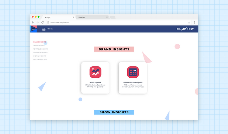The height and width of the screenshot is (134, 228).
Task: Bookmark page with the star icon
Action: click(x=189, y=22)
